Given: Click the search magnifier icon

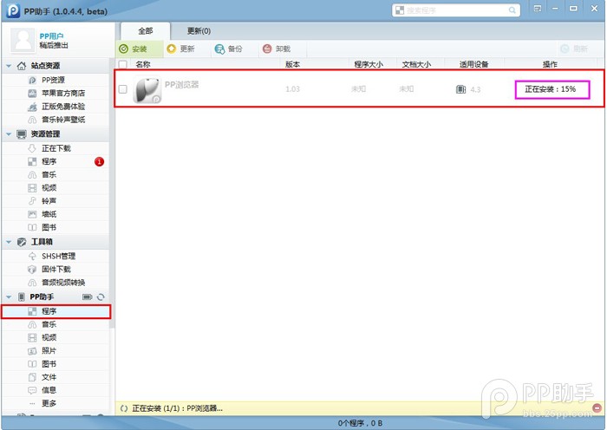Looking at the screenshot, I should (x=512, y=10).
